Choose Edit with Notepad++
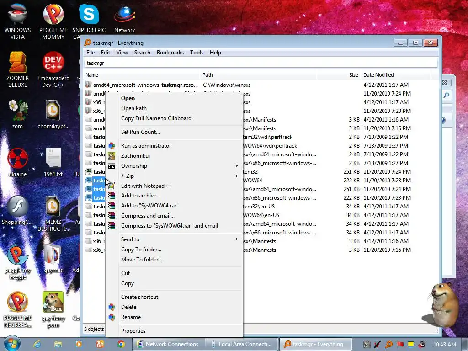The height and width of the screenshot is (351, 468). coord(174,186)
